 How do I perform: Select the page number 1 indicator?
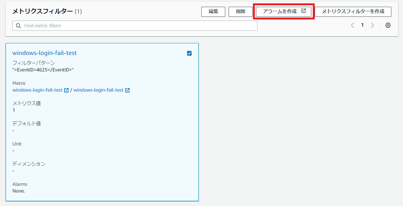pos(362,25)
